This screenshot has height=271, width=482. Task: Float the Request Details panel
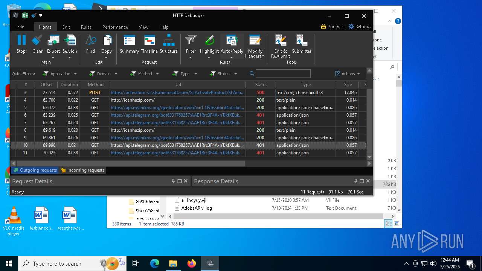coord(180,181)
